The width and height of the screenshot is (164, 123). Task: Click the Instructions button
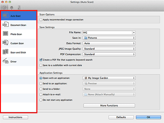pos(15,117)
